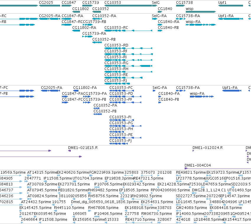Select EST FGM229F09.3prime label
The width and height of the screenshot is (251, 224).
[x=106, y=172]
